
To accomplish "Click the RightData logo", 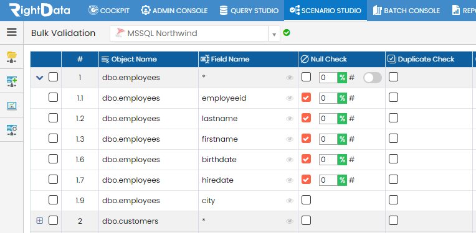I will point(39,11).
